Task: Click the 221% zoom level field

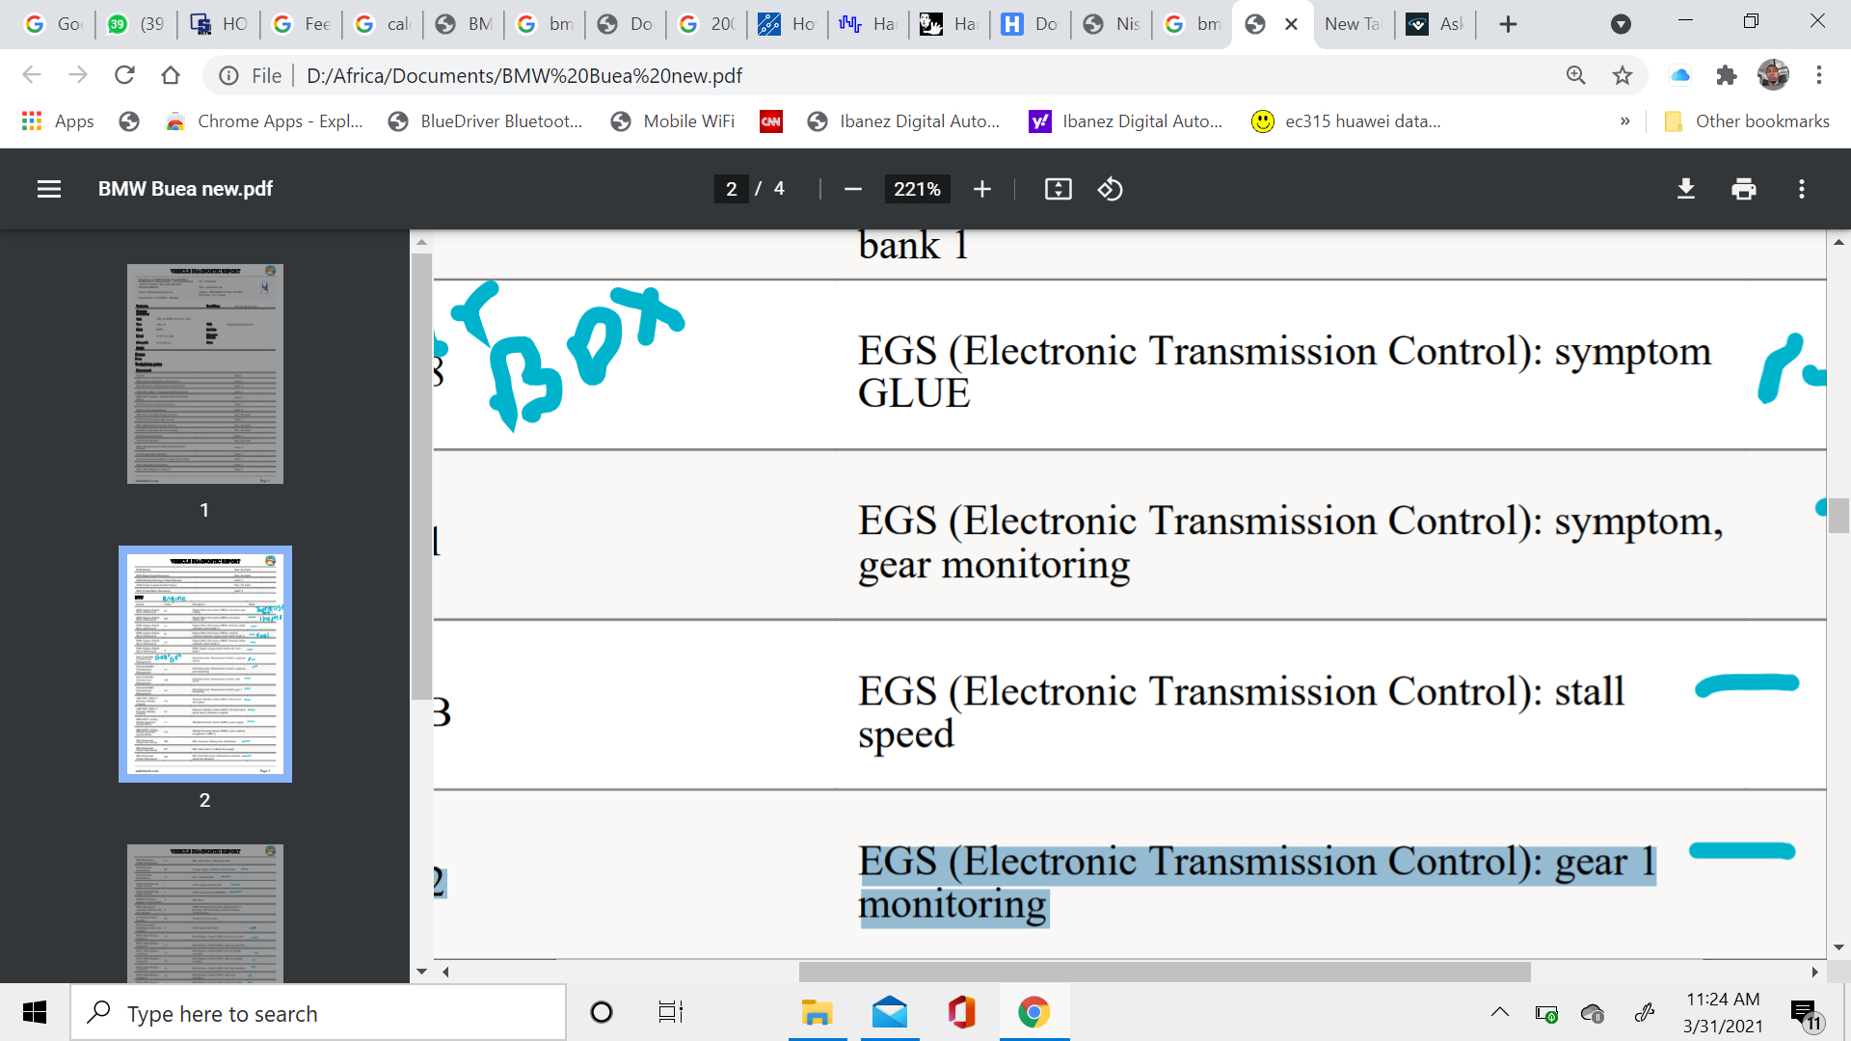Action: point(916,189)
